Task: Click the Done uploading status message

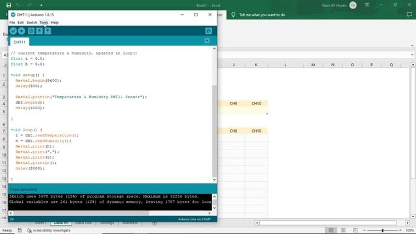Action: click(23, 189)
